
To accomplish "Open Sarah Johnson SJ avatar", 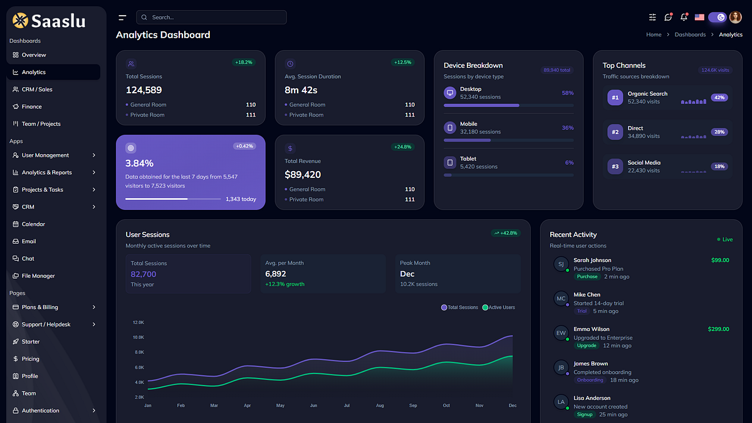I will click(561, 264).
